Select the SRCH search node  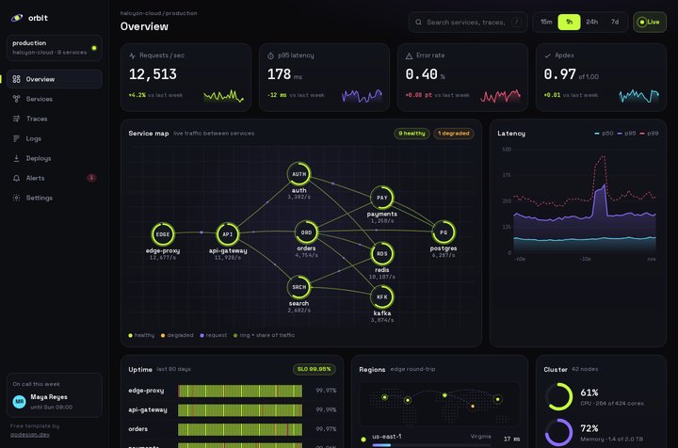pyautogui.click(x=299, y=287)
